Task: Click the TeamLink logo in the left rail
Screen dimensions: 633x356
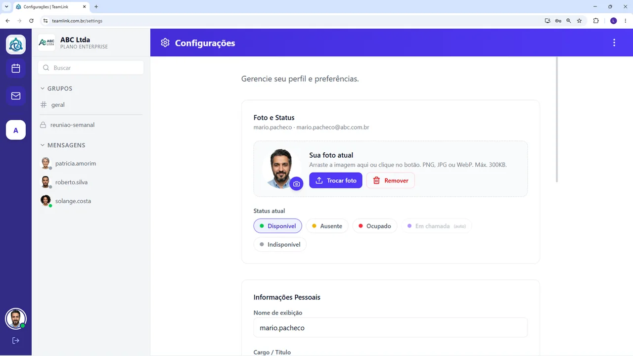Action: click(x=16, y=44)
